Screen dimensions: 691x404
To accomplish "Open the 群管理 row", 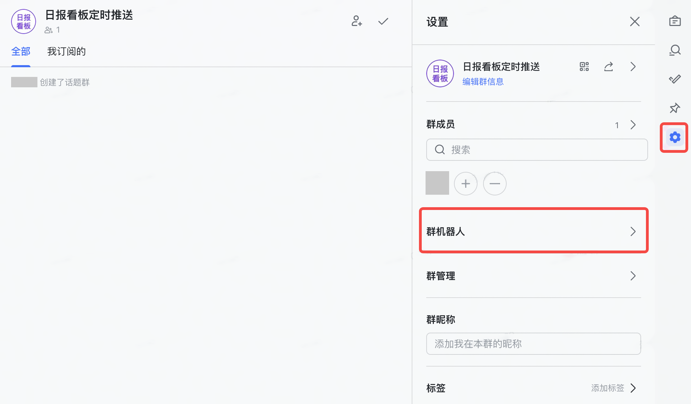I will point(533,276).
